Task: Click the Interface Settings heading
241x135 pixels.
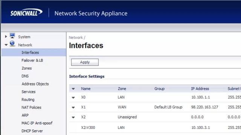Action: pos(87,76)
